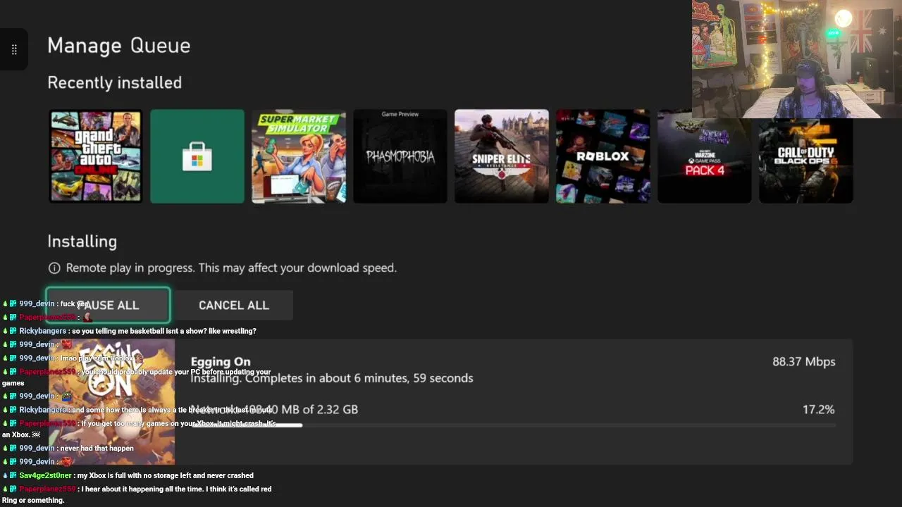Open the Roblox tile
Image resolution: width=902 pixels, height=507 pixels.
coord(603,156)
